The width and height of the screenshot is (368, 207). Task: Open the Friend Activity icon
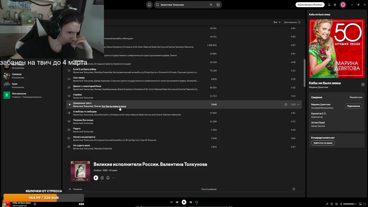(x=335, y=5)
